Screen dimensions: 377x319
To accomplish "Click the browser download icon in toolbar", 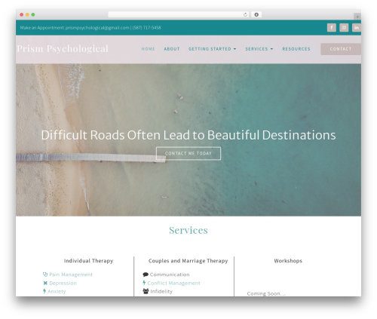I will (x=256, y=14).
